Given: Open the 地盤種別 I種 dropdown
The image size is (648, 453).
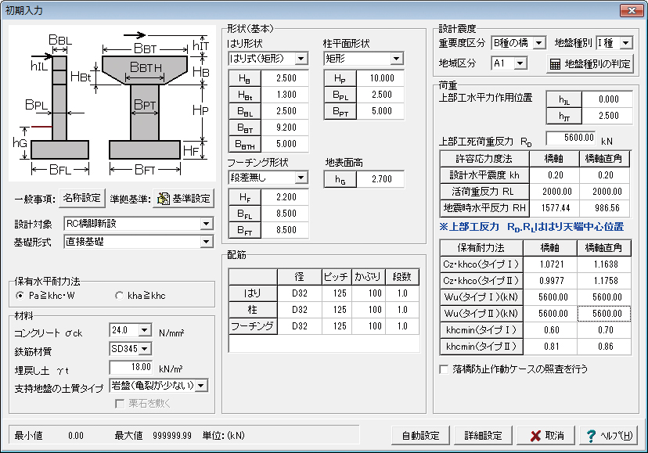Looking at the screenshot, I should pos(626,43).
